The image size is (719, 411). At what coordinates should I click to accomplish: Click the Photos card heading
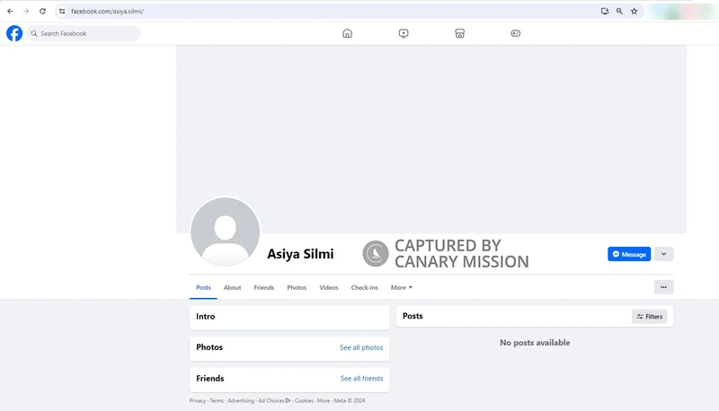(x=209, y=347)
